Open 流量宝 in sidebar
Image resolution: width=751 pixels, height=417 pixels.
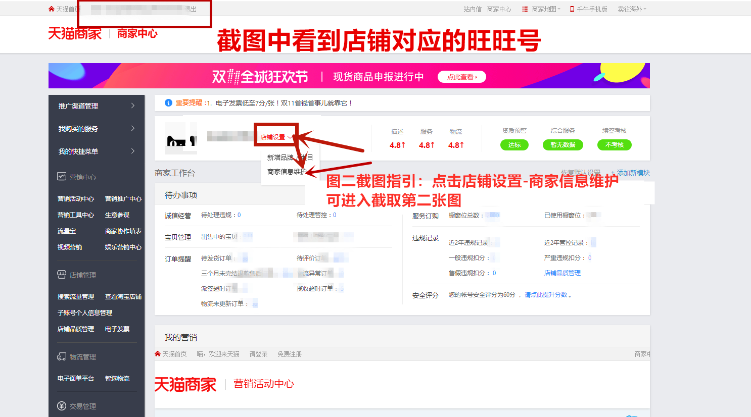click(67, 231)
